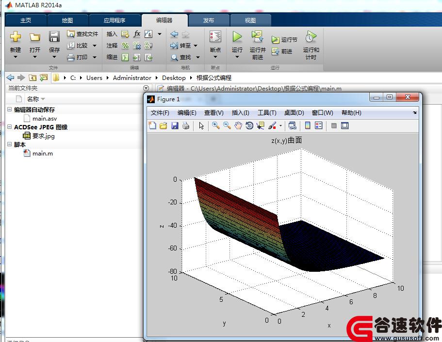Open the 查找 (Find) dropdown arrow
The width and height of the screenshot is (442, 342).
tap(198, 58)
